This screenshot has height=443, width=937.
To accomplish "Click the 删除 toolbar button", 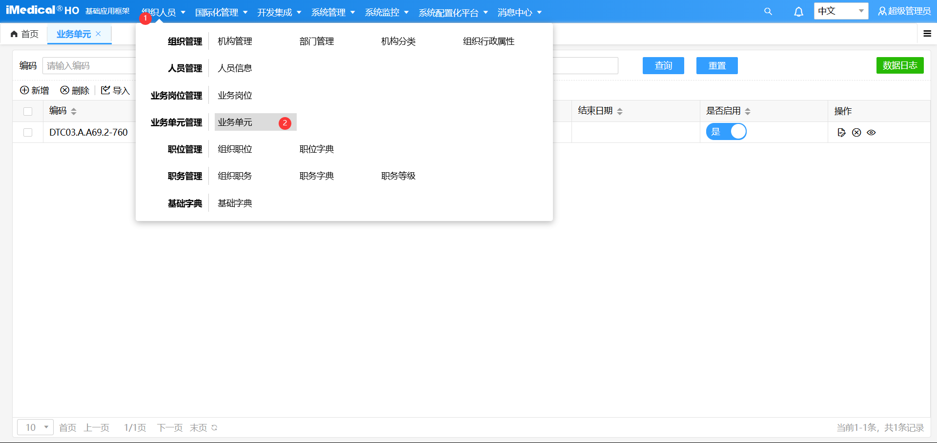I will (x=75, y=90).
